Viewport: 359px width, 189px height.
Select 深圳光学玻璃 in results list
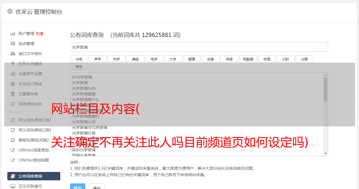pos(84,150)
